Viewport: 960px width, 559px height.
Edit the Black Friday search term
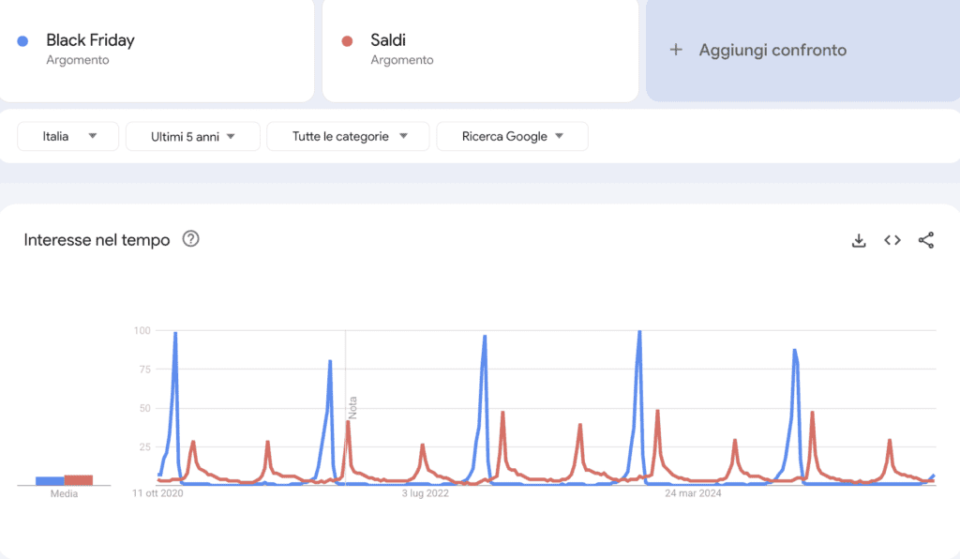tap(90, 40)
